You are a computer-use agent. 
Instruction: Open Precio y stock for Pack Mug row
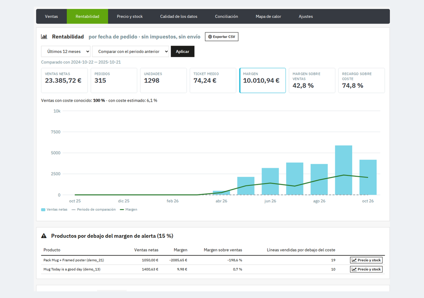click(x=366, y=260)
